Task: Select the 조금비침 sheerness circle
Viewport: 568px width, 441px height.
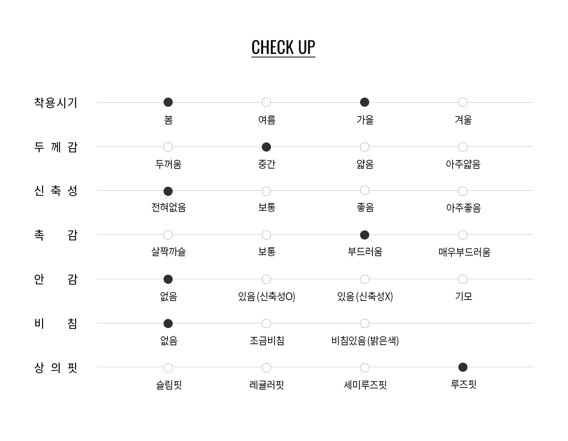Action: point(266,324)
